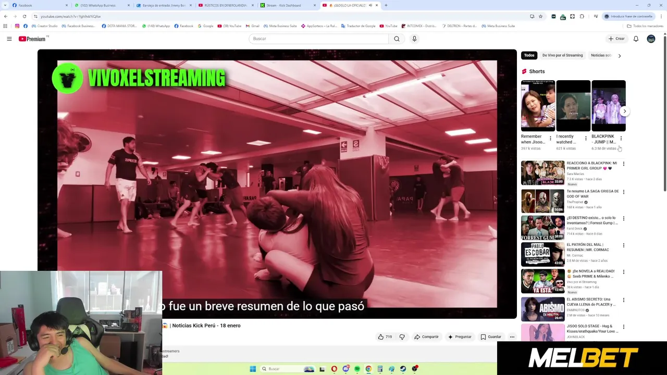Open options for 'EL DESTINO existe' video
667x375 pixels.
click(x=623, y=219)
